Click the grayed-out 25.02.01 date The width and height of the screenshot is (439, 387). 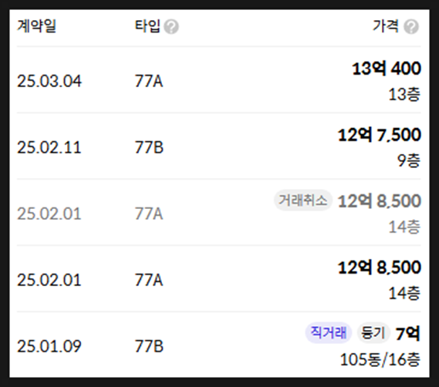click(49, 214)
